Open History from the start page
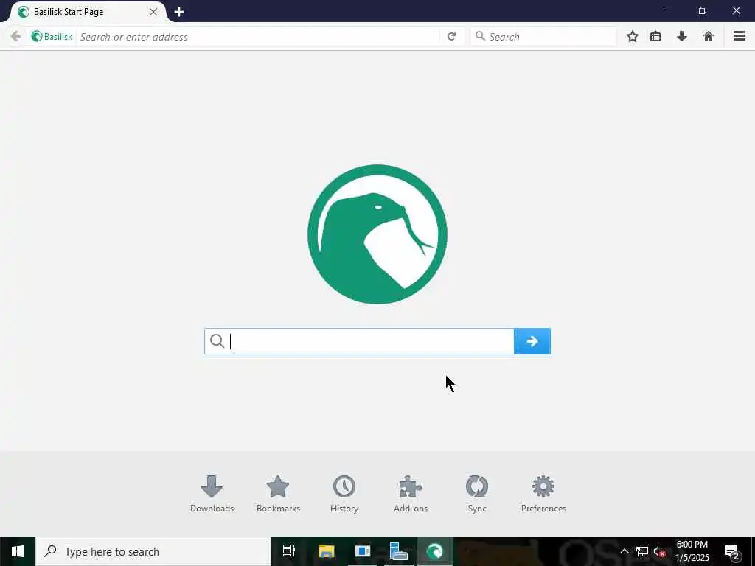 coord(344,494)
